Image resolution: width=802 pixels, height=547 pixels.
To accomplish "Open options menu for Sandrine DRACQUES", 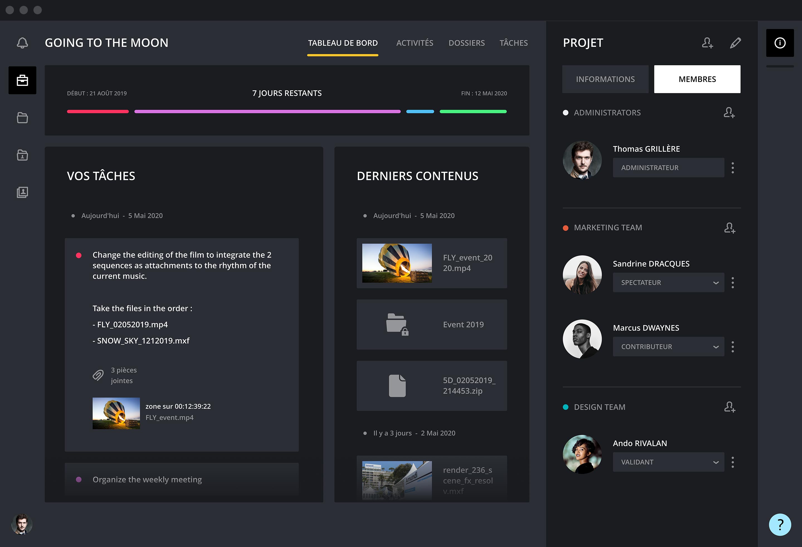I will click(x=733, y=283).
